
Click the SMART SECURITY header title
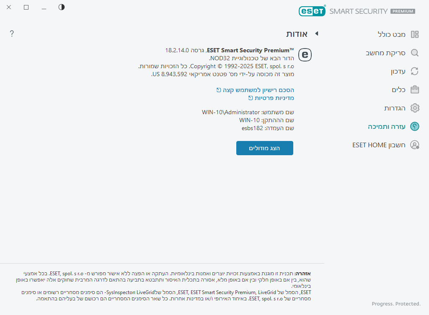tap(359, 11)
